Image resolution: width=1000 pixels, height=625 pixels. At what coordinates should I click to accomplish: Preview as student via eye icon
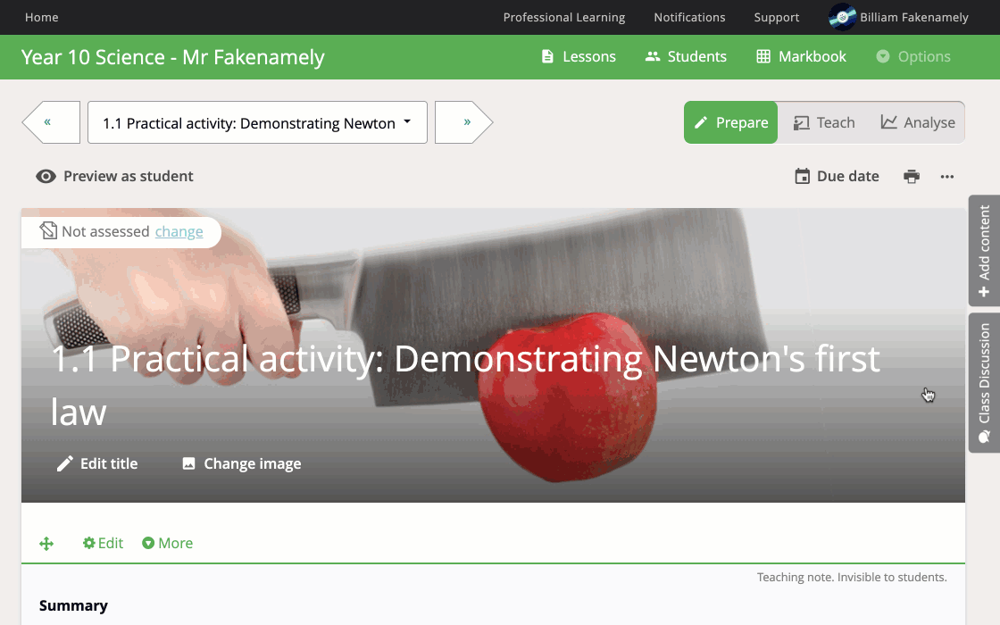click(x=46, y=177)
